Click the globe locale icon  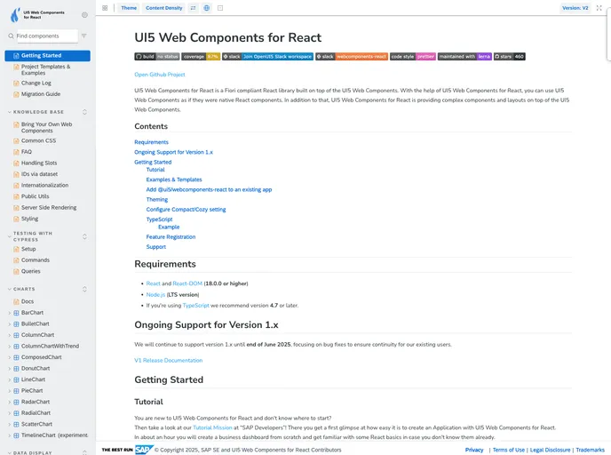[x=207, y=8]
